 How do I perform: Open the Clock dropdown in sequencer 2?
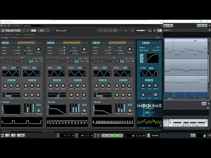coord(64,50)
